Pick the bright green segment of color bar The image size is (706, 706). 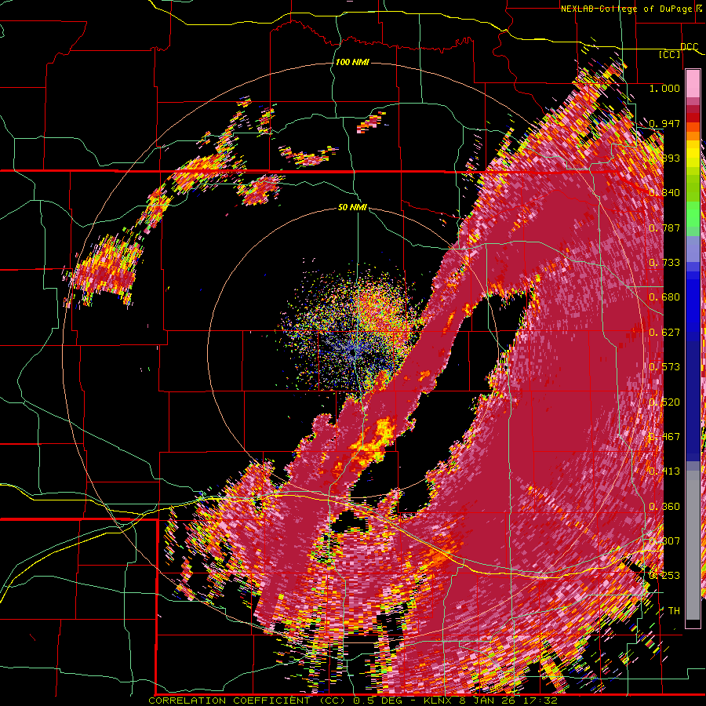(693, 214)
